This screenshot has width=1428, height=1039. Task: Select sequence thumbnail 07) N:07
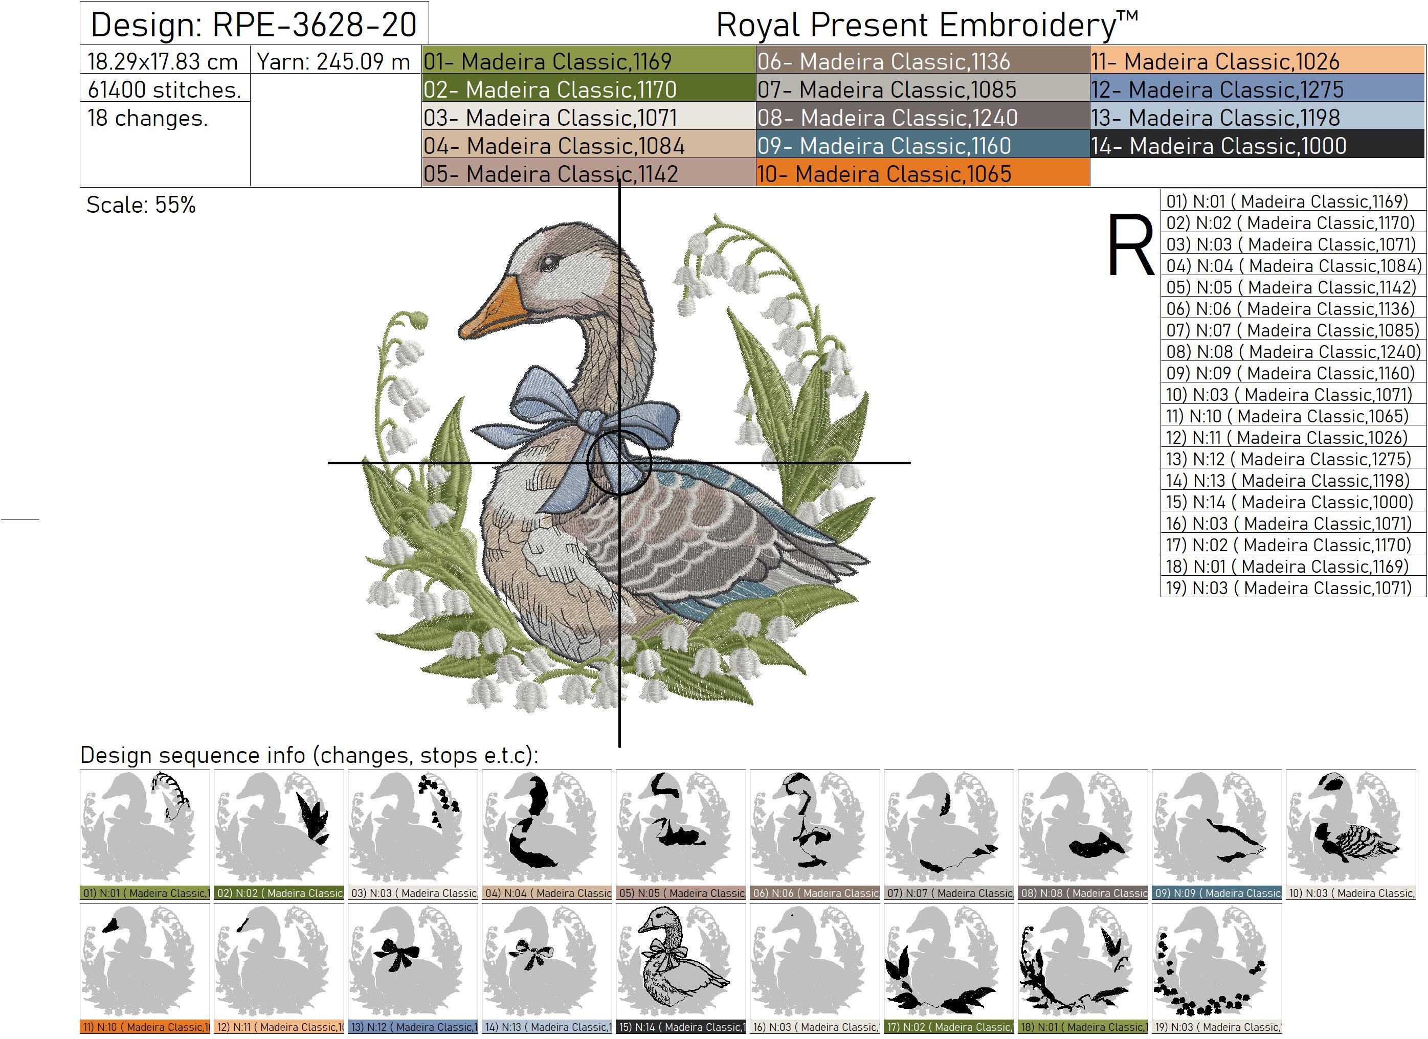pyautogui.click(x=949, y=834)
